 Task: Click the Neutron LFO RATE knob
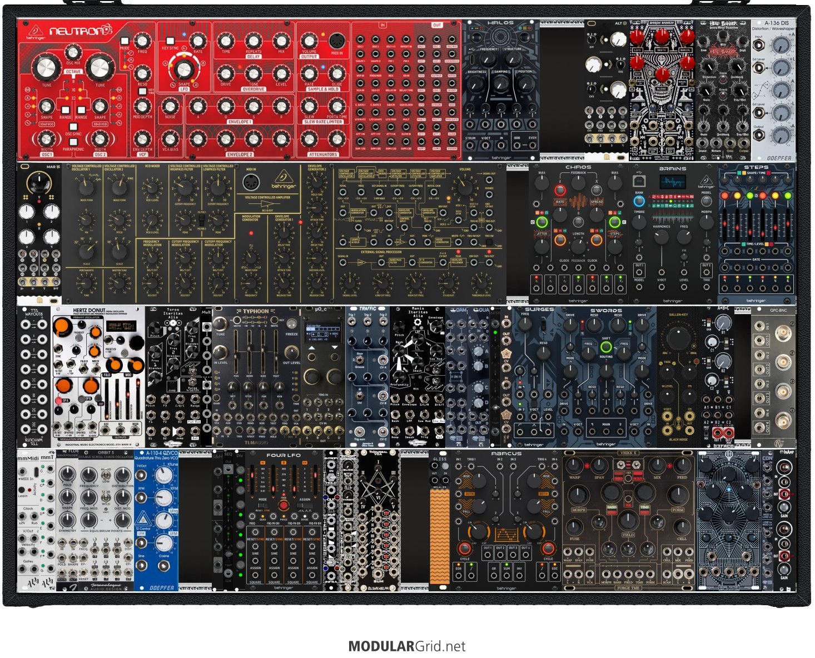197,40
